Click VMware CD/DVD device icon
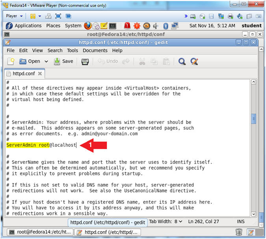266x239 pixels. [x=202, y=16]
